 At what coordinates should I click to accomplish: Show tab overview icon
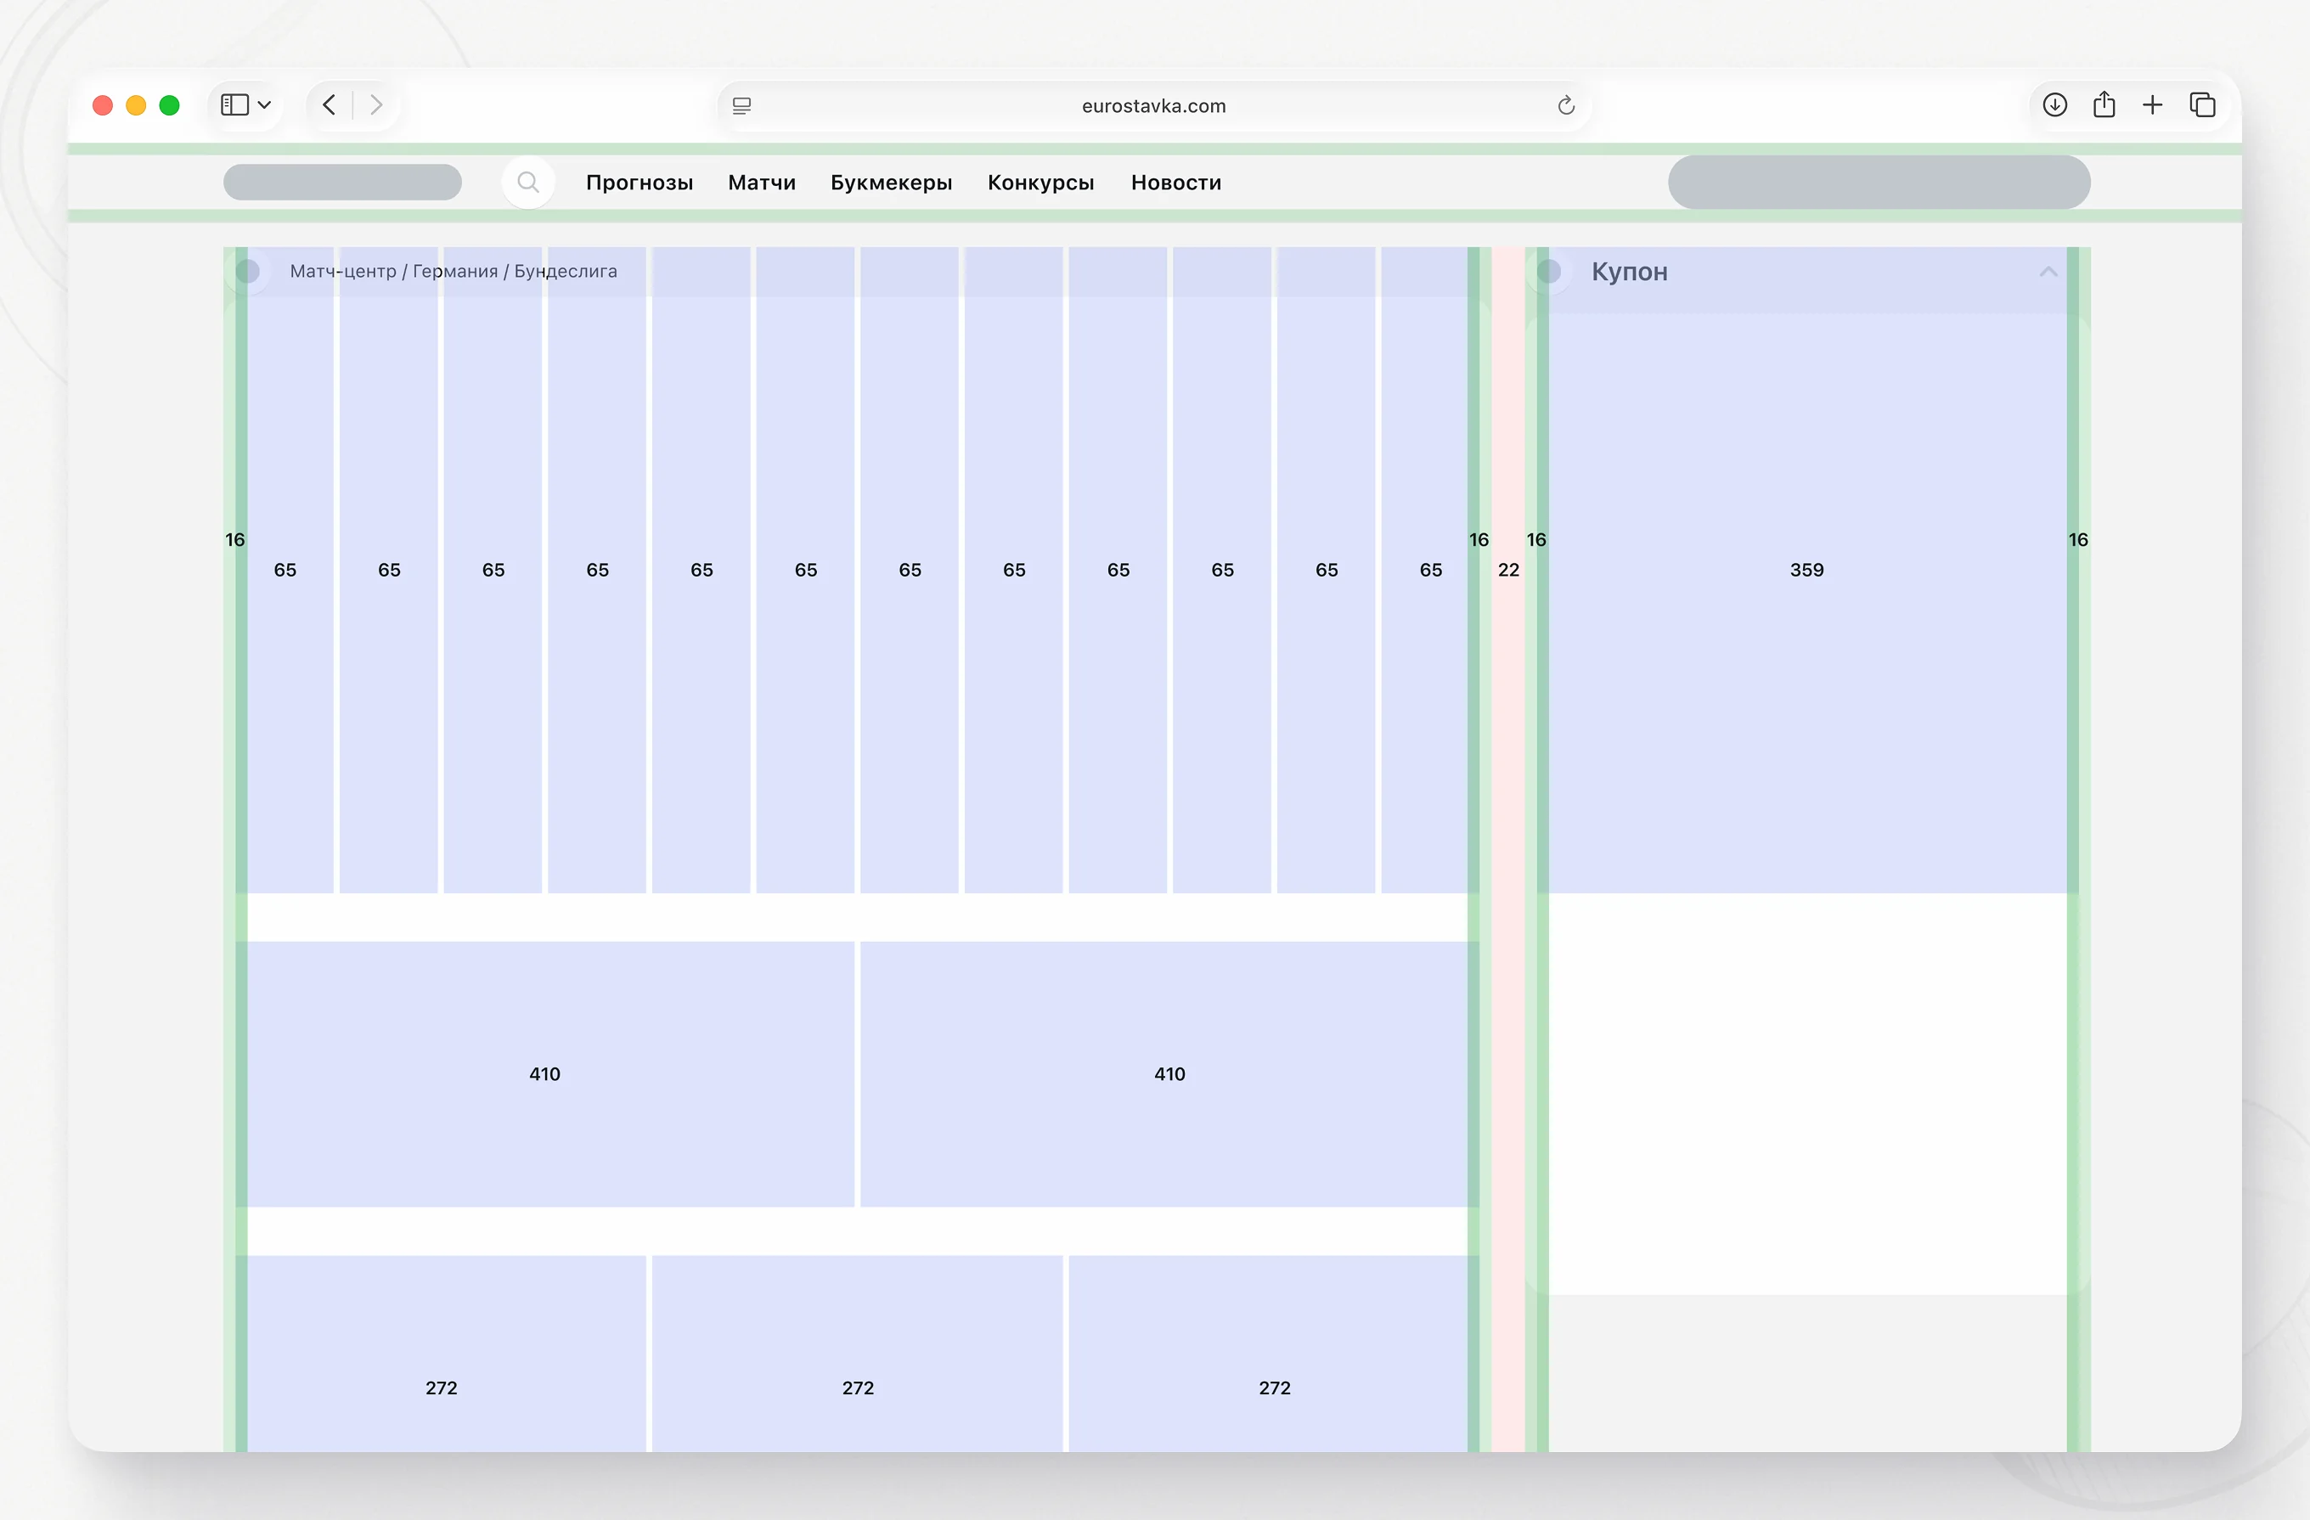click(2202, 104)
